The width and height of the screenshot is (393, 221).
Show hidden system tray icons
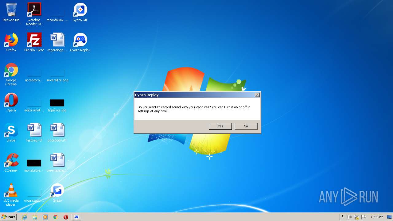click(342, 217)
